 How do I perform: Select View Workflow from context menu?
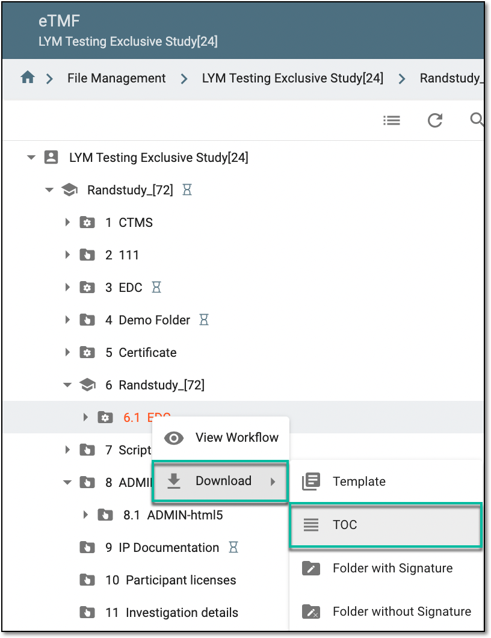click(x=220, y=438)
